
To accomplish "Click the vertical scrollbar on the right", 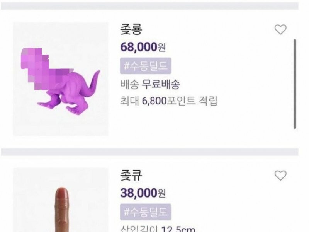I will 295,83.
